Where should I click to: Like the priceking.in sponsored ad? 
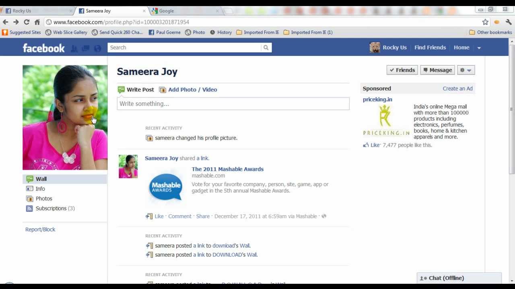pos(375,145)
